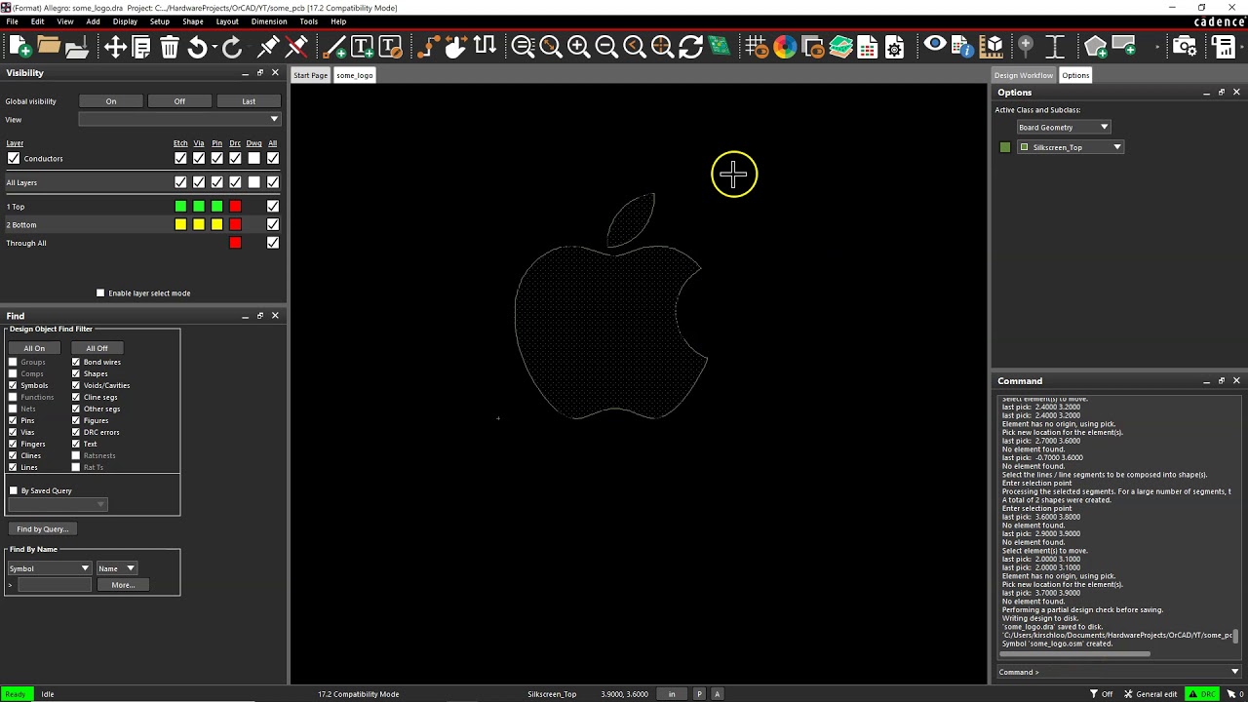Uncheck Symbols in Find filter
Image resolution: width=1248 pixels, height=702 pixels.
pyautogui.click(x=13, y=385)
